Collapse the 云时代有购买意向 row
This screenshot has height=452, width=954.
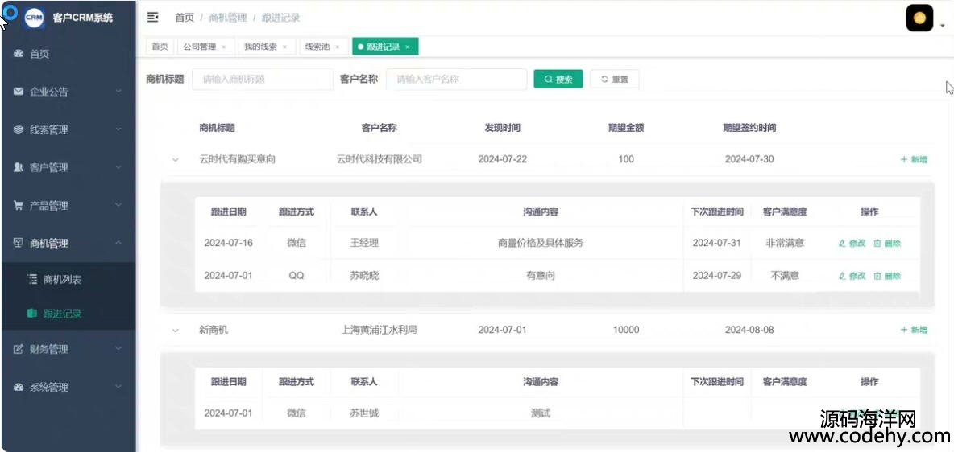[175, 160]
